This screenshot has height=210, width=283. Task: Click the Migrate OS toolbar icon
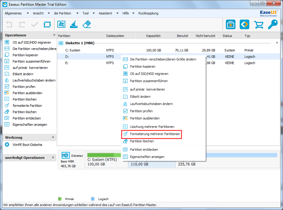pyautogui.click(x=61, y=24)
